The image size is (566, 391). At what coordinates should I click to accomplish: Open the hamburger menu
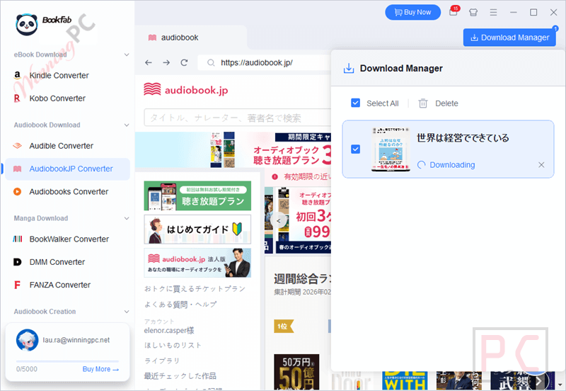[493, 12]
